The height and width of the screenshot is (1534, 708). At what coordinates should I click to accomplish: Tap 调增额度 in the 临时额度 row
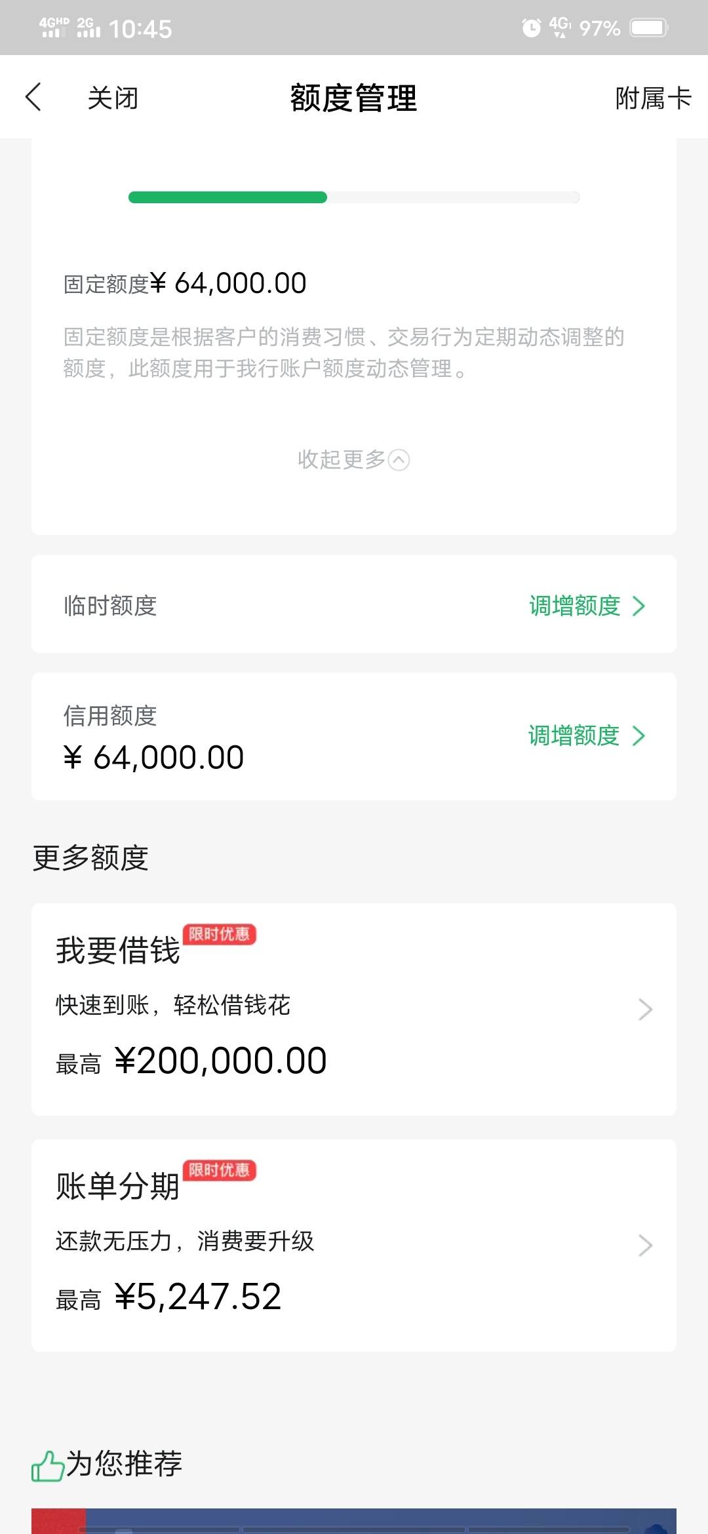pos(575,606)
